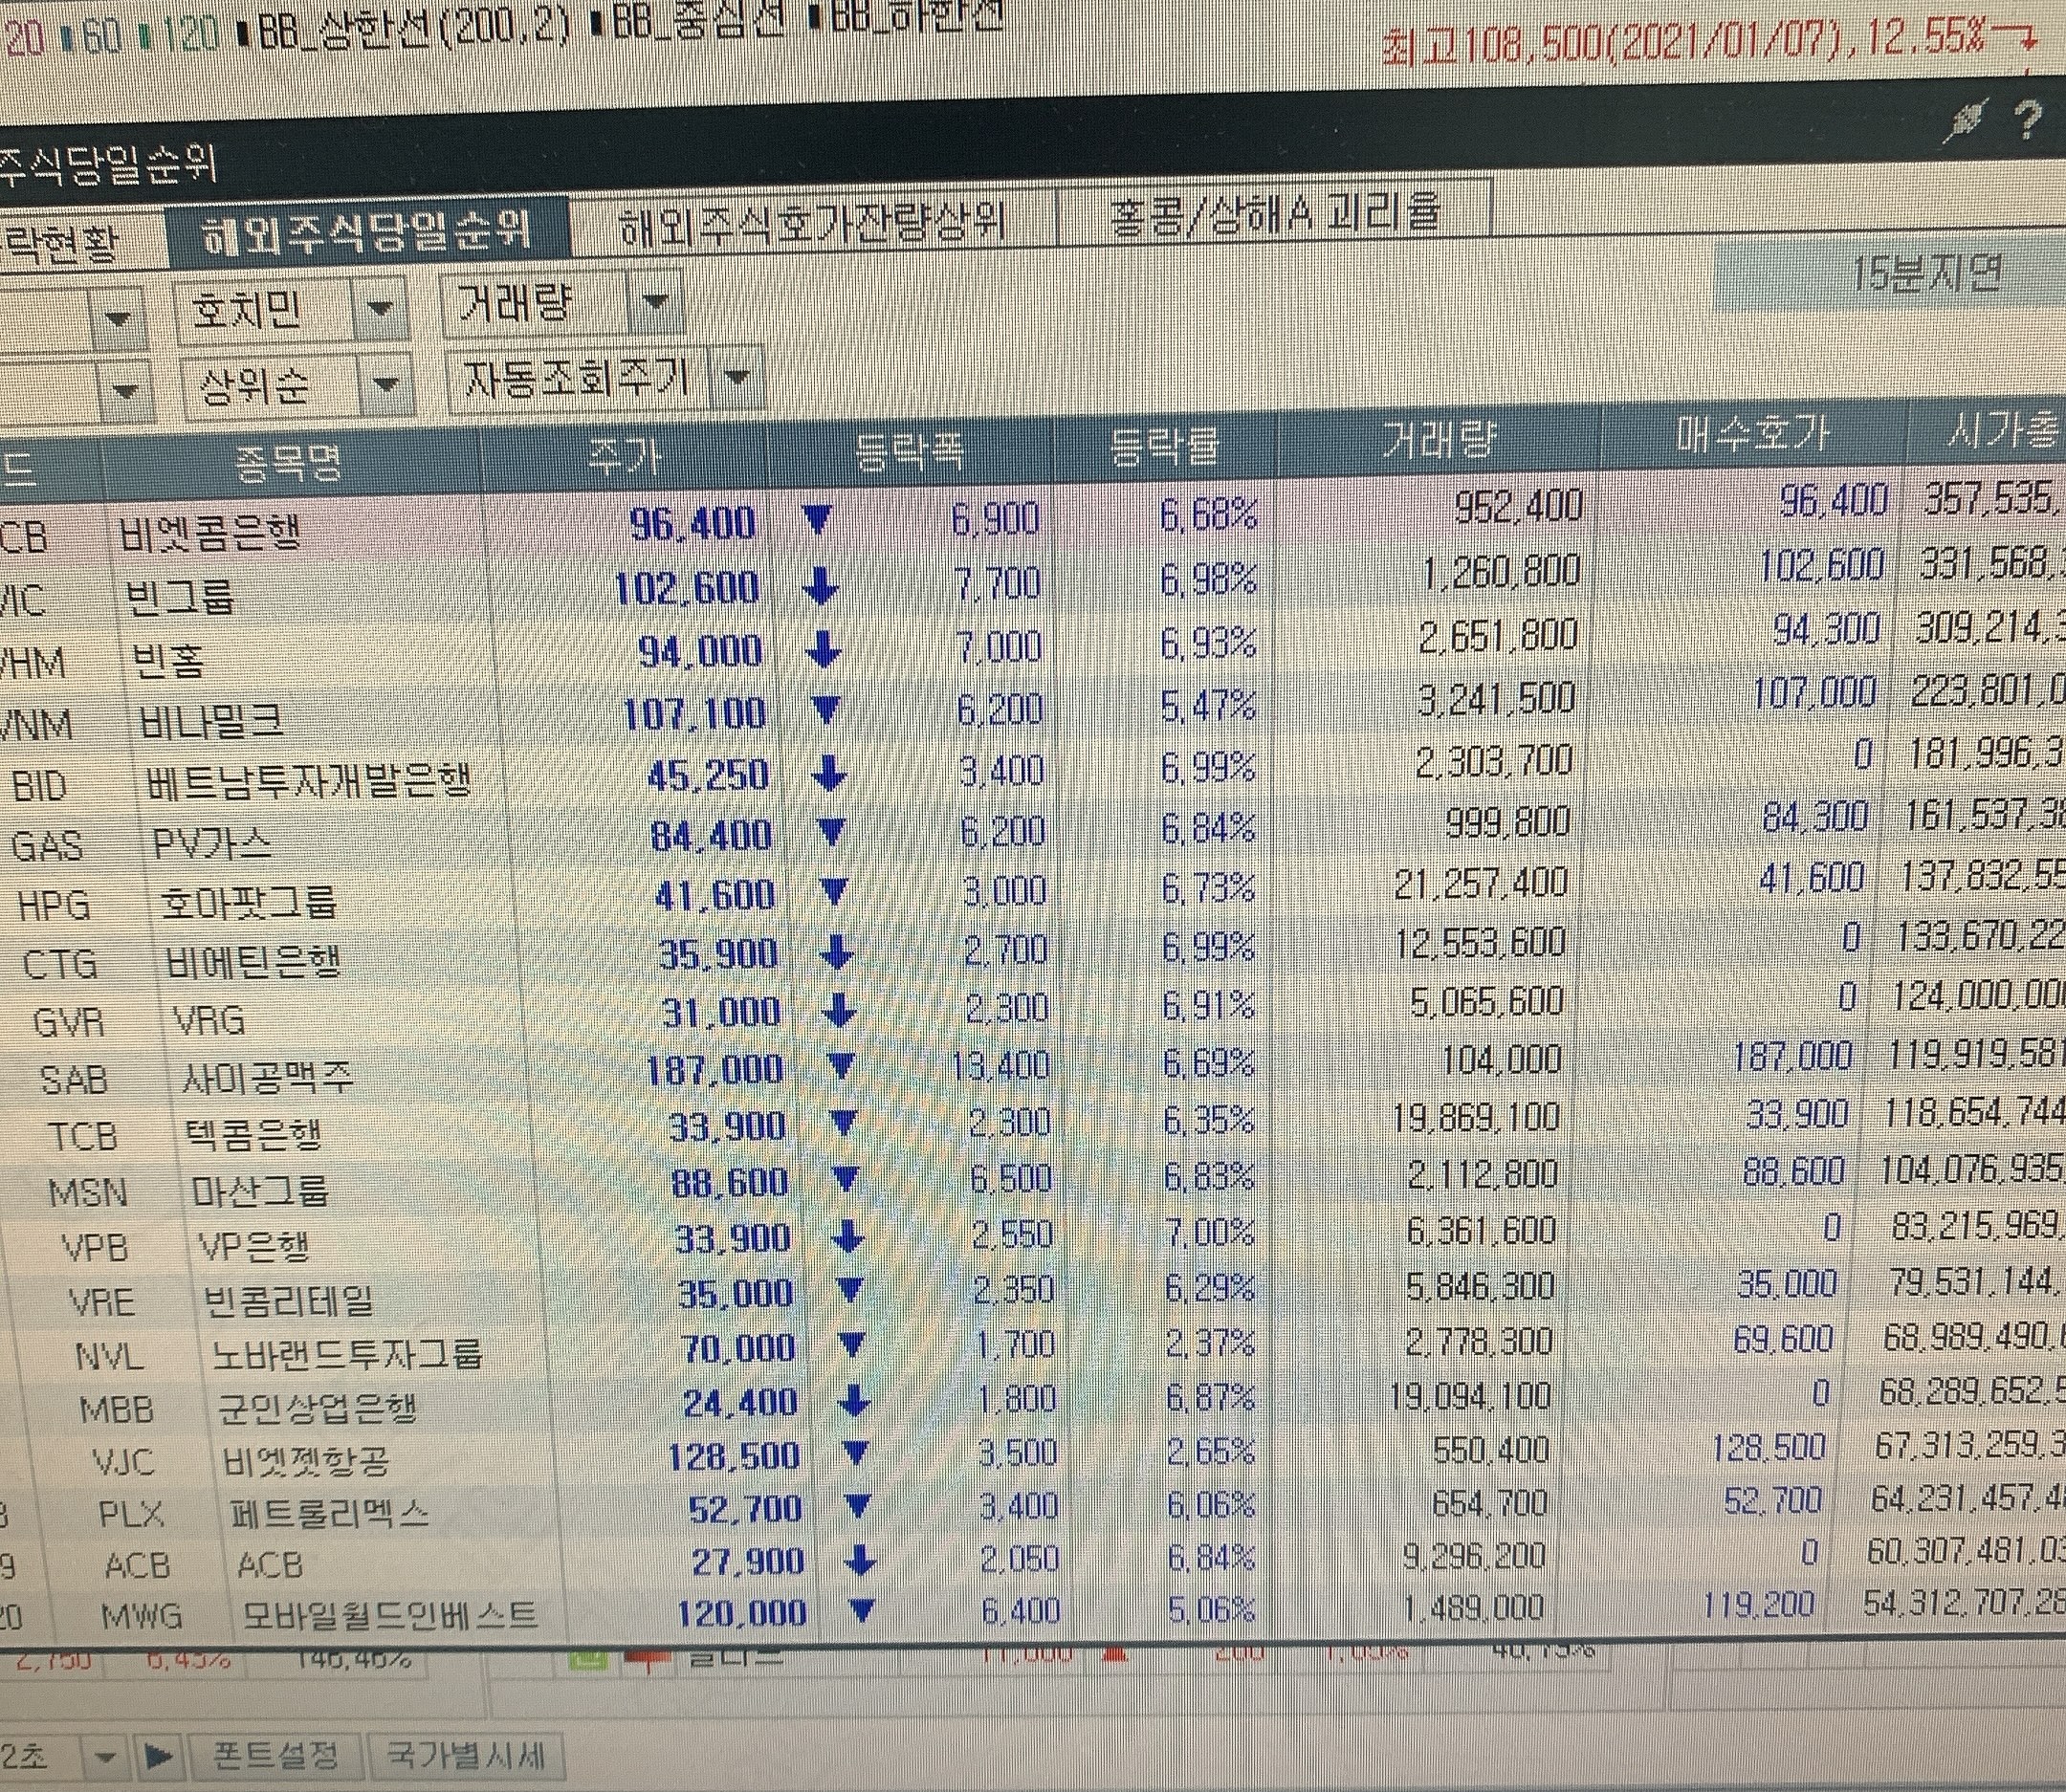Click the 187,000 price of 사이공맥주
Viewport: 2066px width, 1792px height.
[x=714, y=1070]
